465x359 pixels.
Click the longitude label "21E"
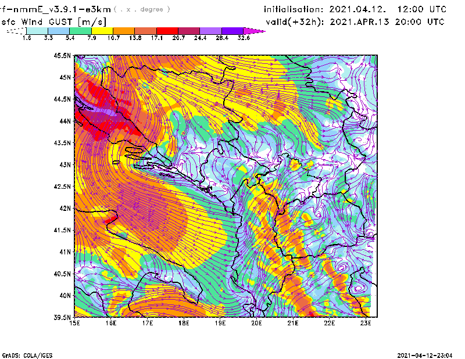click(x=293, y=323)
